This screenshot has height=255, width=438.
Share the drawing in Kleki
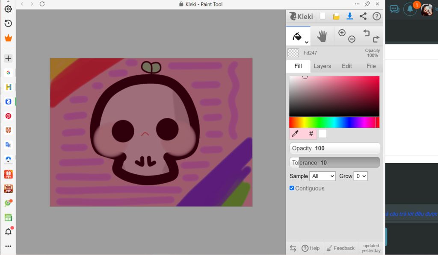coord(363,16)
